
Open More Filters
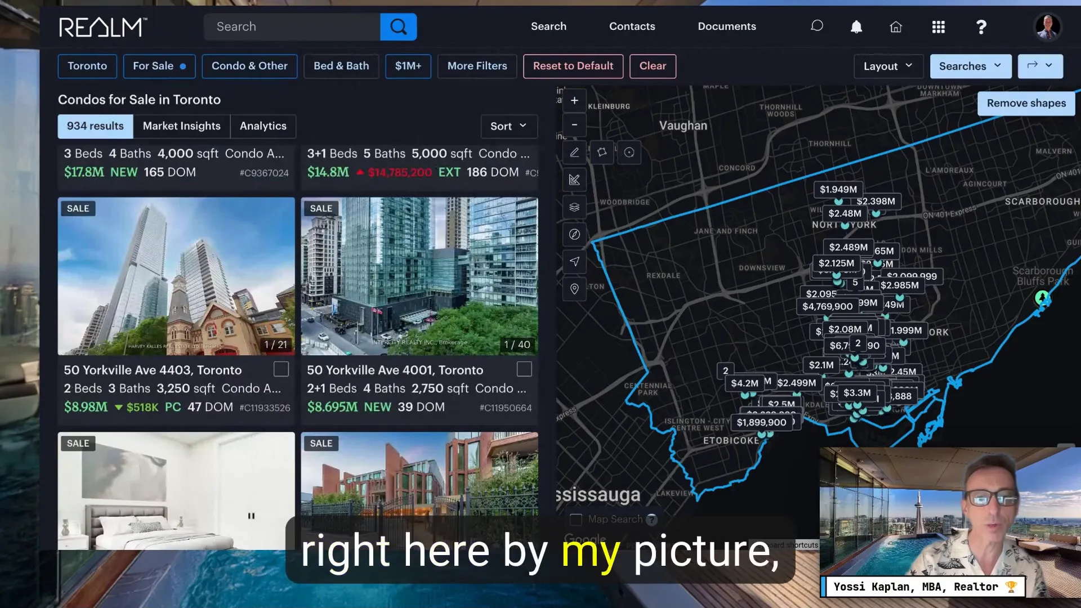coord(477,66)
